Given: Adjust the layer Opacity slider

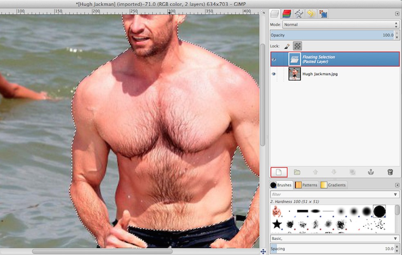Looking at the screenshot, I should (332, 35).
